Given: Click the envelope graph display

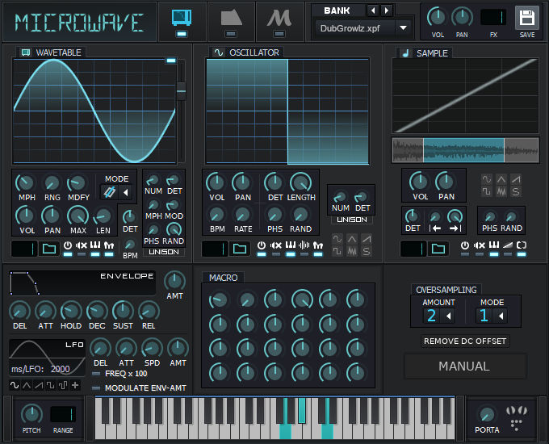Looking at the screenshot, I should [82, 283].
